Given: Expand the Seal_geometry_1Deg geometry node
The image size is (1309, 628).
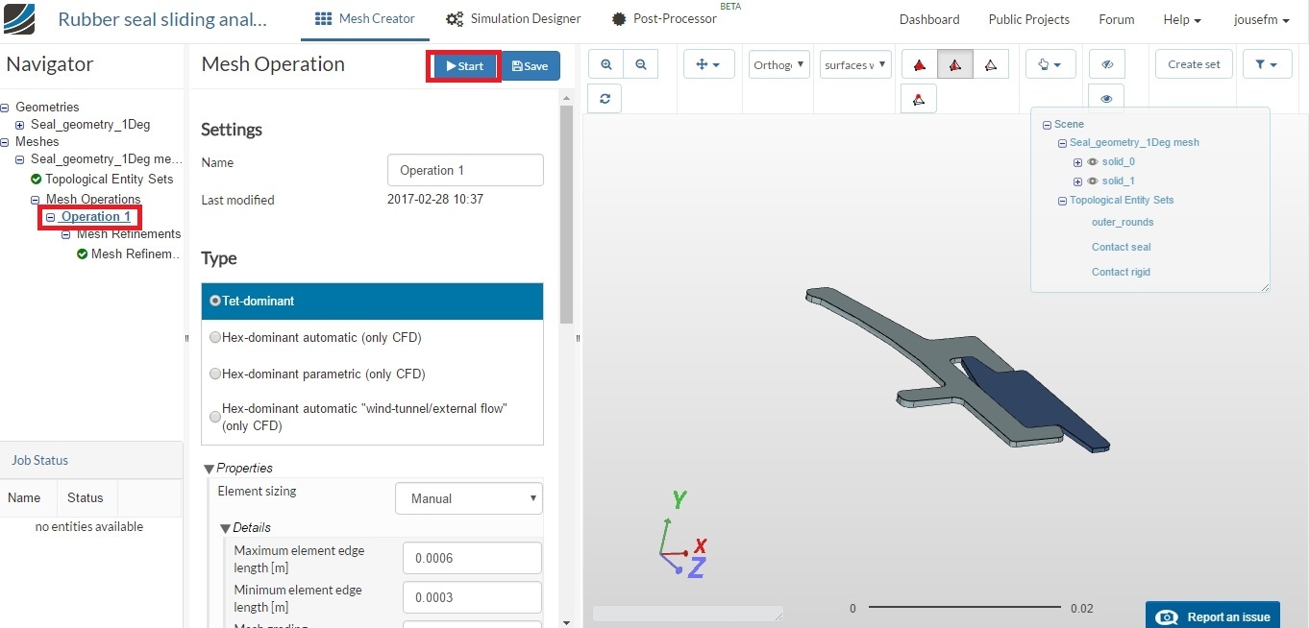Looking at the screenshot, I should click(x=20, y=125).
